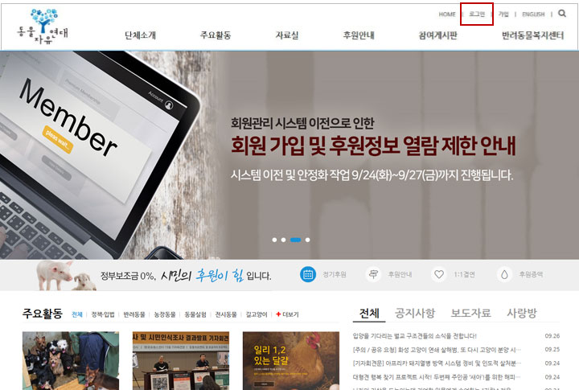Switch to the 보도자료 news tab
Image resolution: width=579 pixels, height=390 pixels.
point(470,313)
